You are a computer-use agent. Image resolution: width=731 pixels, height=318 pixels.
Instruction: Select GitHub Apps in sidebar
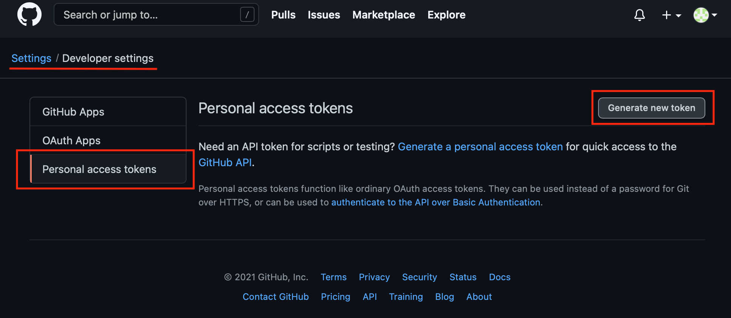click(73, 112)
